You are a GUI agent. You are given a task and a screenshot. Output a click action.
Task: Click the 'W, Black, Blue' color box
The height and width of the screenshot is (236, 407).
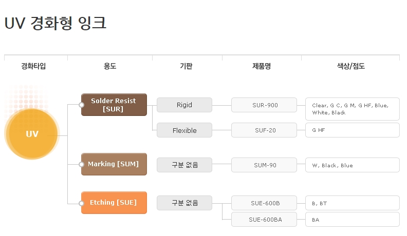tap(352, 165)
